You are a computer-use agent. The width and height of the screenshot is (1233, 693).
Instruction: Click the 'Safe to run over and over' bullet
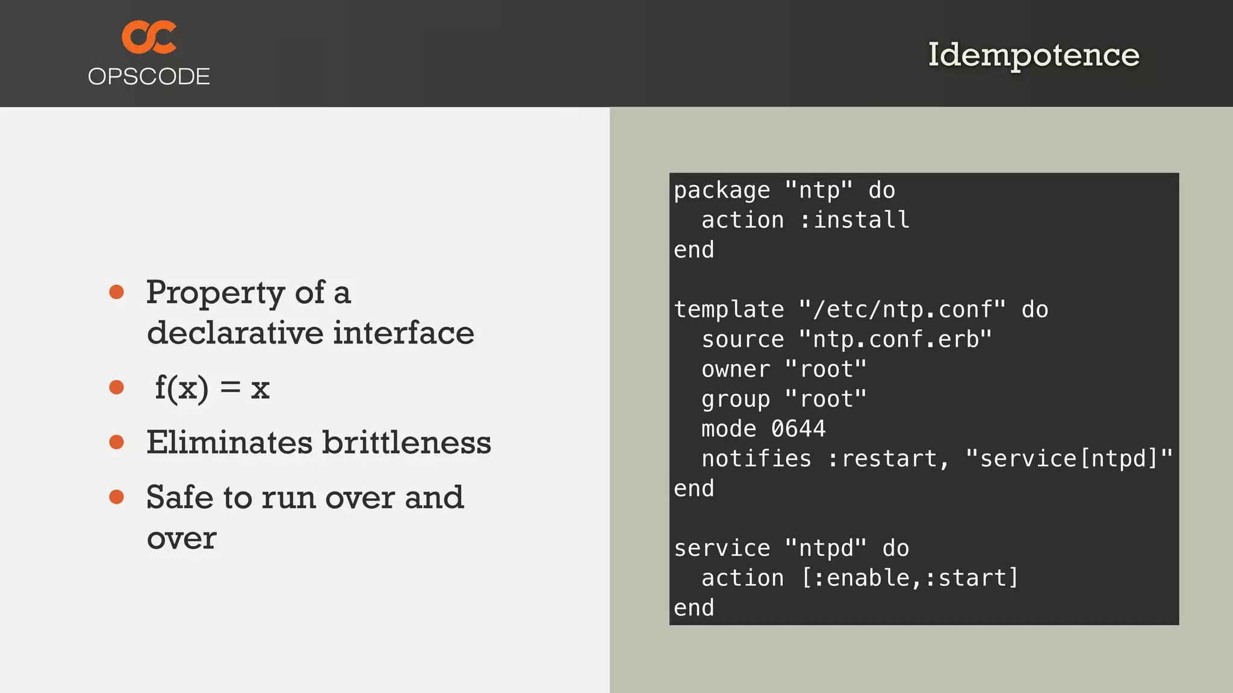[x=305, y=517]
